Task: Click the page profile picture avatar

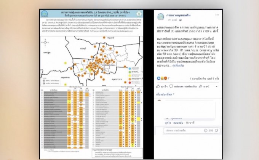Action: pos(161,16)
